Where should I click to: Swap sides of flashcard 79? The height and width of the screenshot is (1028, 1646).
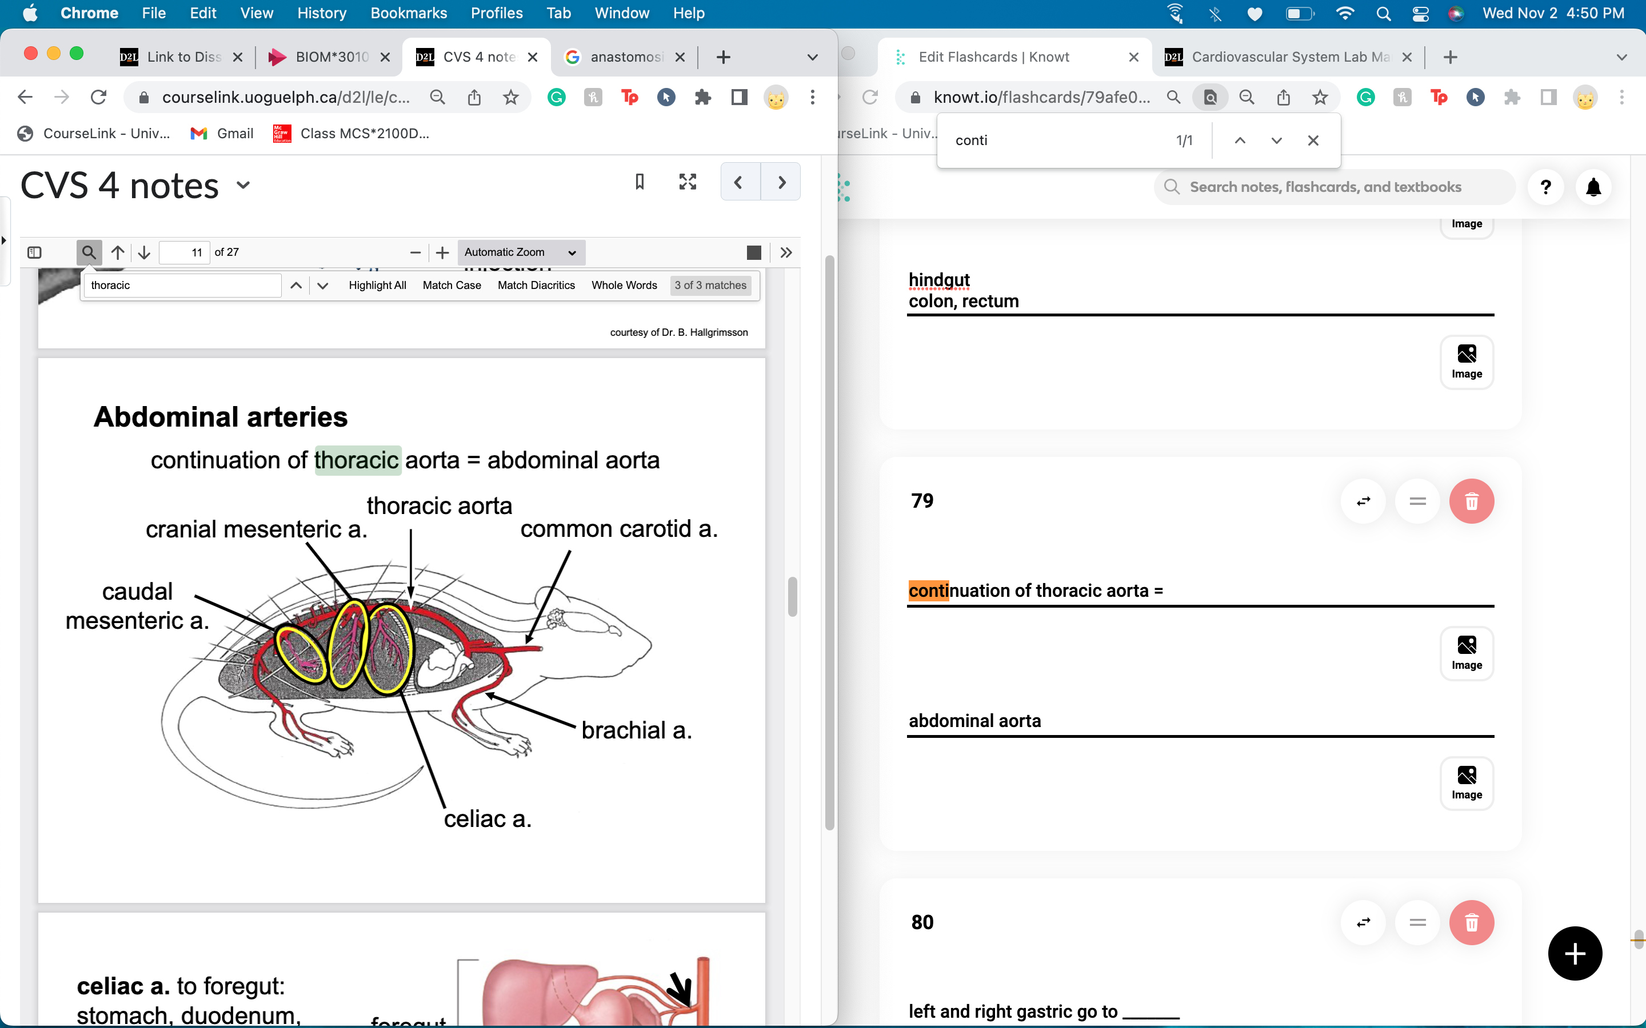click(1363, 501)
